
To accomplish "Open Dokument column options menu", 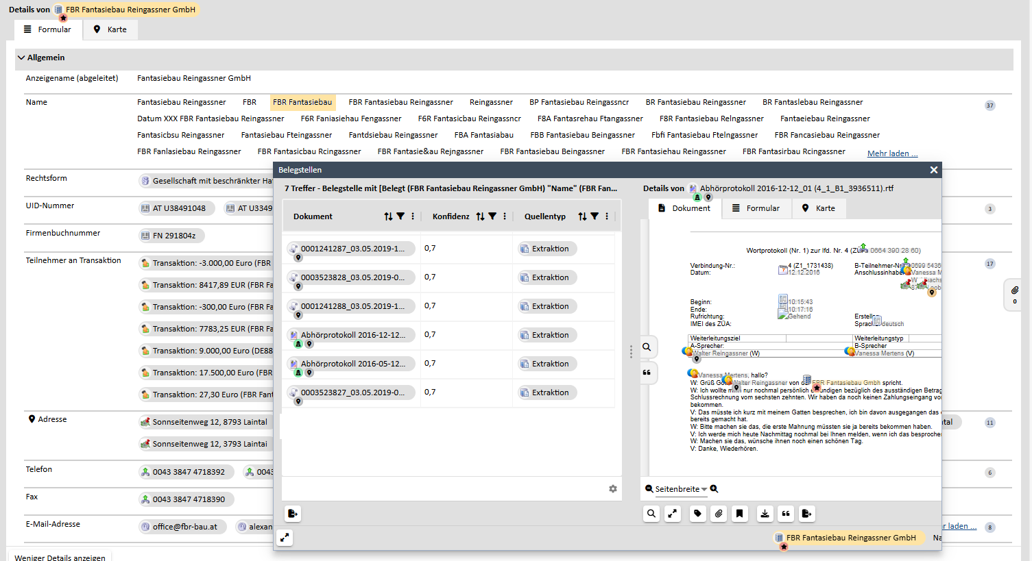I will click(413, 216).
